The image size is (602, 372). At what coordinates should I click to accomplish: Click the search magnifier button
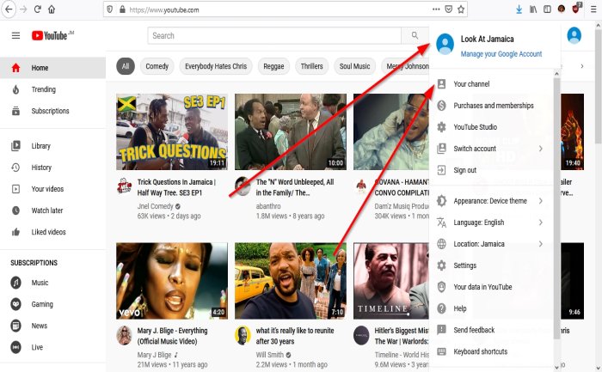415,35
